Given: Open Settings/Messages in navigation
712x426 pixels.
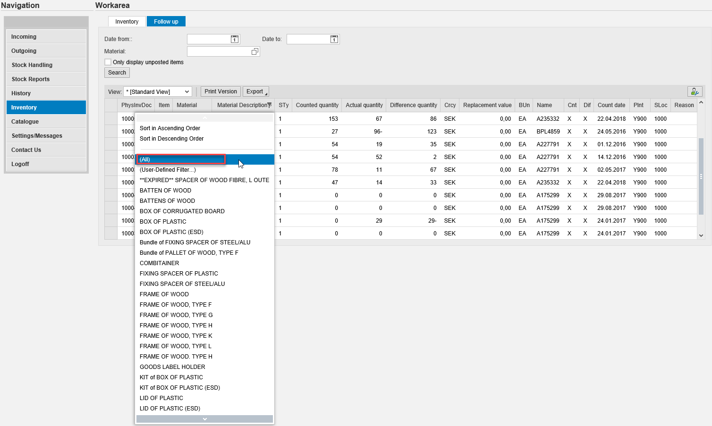Looking at the screenshot, I should 46,136.
